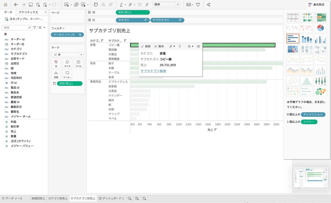Click the swap rows and columns icon
Viewport: 331px width, 203px height.
point(96,5)
